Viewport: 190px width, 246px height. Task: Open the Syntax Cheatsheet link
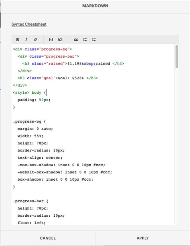click(29, 24)
